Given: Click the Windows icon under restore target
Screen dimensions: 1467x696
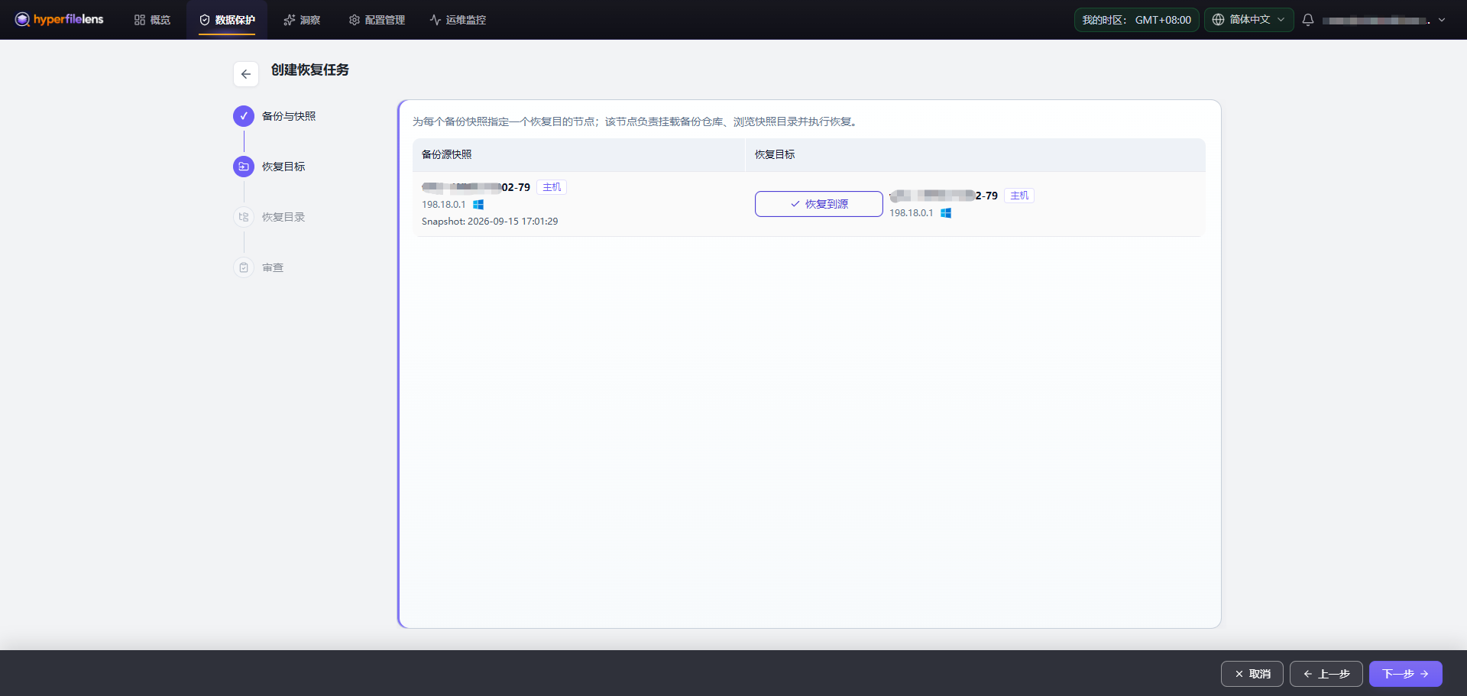Looking at the screenshot, I should (x=946, y=213).
